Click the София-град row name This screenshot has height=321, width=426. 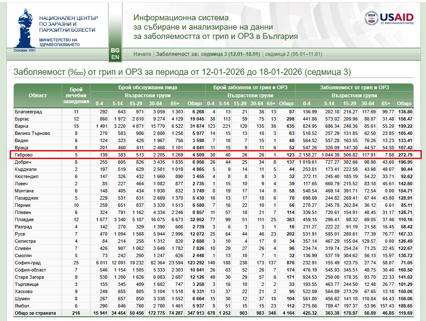28,263
